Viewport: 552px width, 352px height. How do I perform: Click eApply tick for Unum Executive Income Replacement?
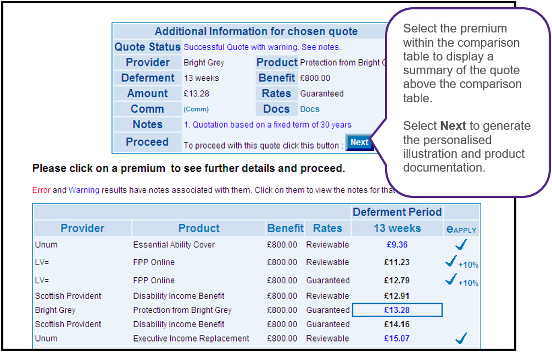461,338
